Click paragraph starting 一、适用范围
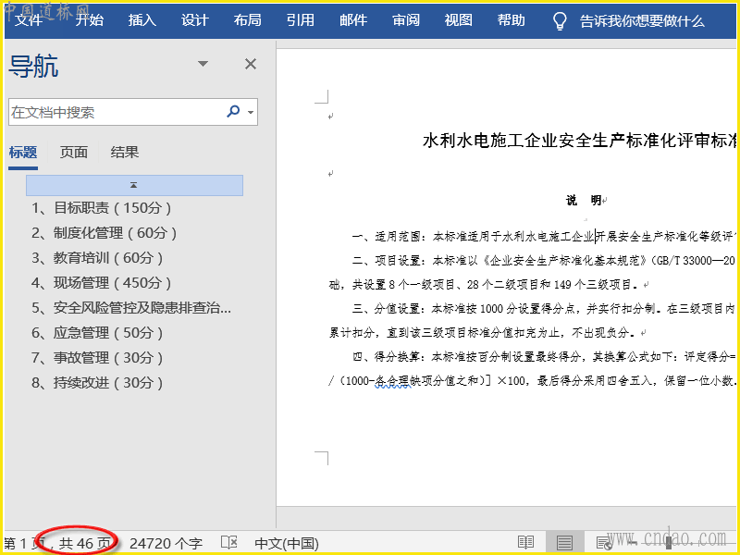 tap(545, 237)
